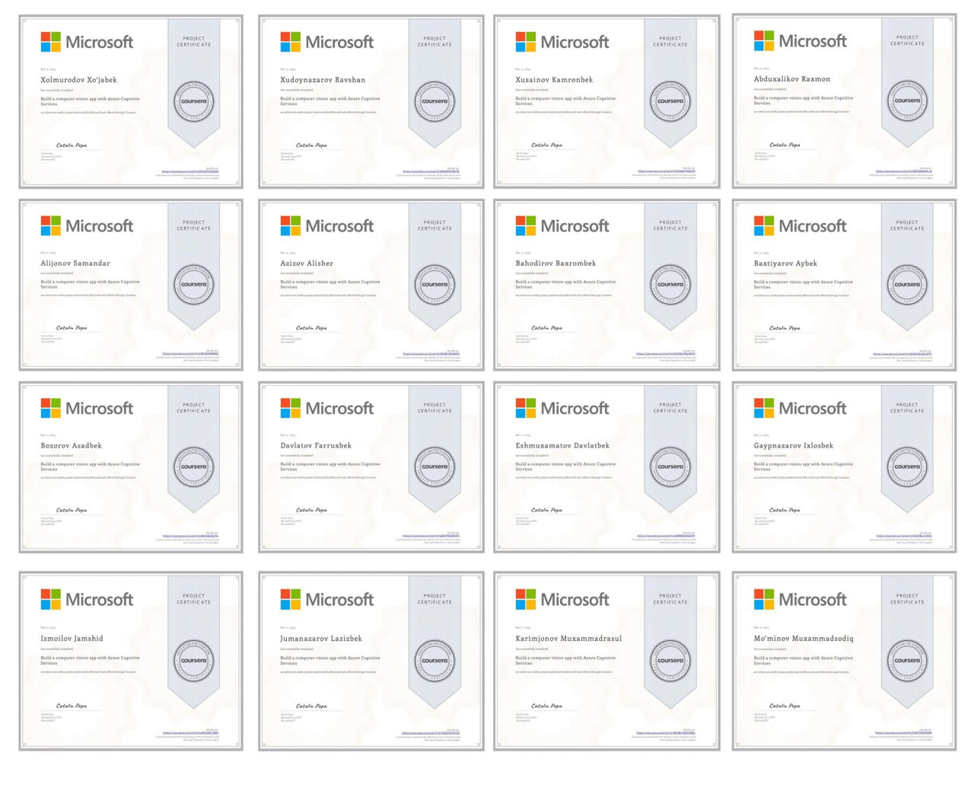The width and height of the screenshot is (974, 797).
Task: Select the name "Alijonov Samandar"
Action: (x=75, y=263)
